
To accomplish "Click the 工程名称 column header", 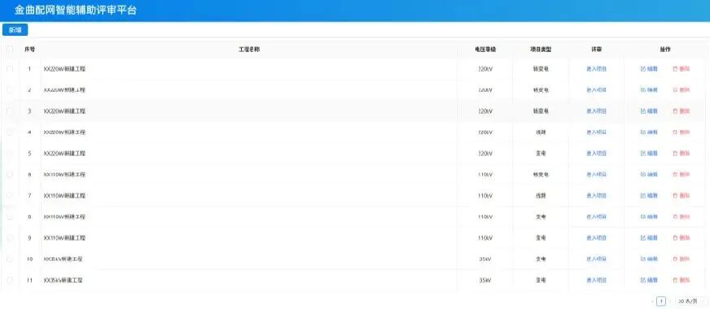I will (x=249, y=50).
